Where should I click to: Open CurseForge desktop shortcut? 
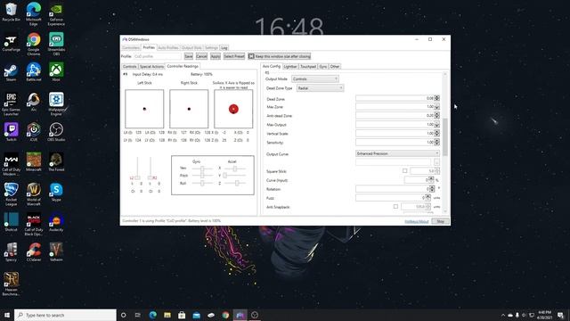[x=11, y=43]
